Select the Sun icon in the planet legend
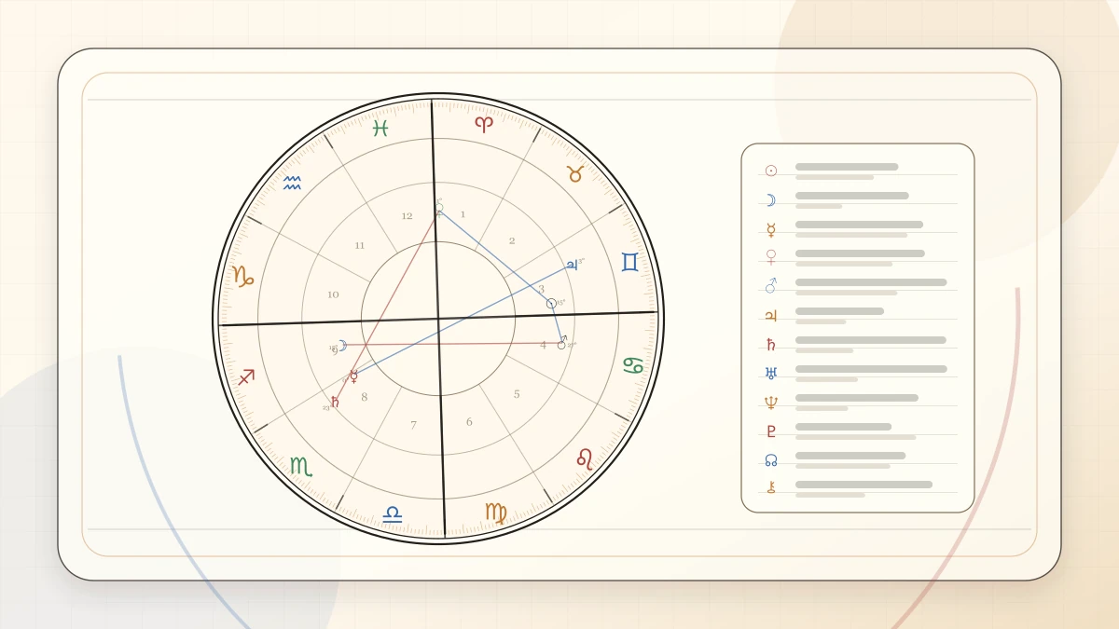Image resolution: width=1119 pixels, height=629 pixels. pos(771,171)
